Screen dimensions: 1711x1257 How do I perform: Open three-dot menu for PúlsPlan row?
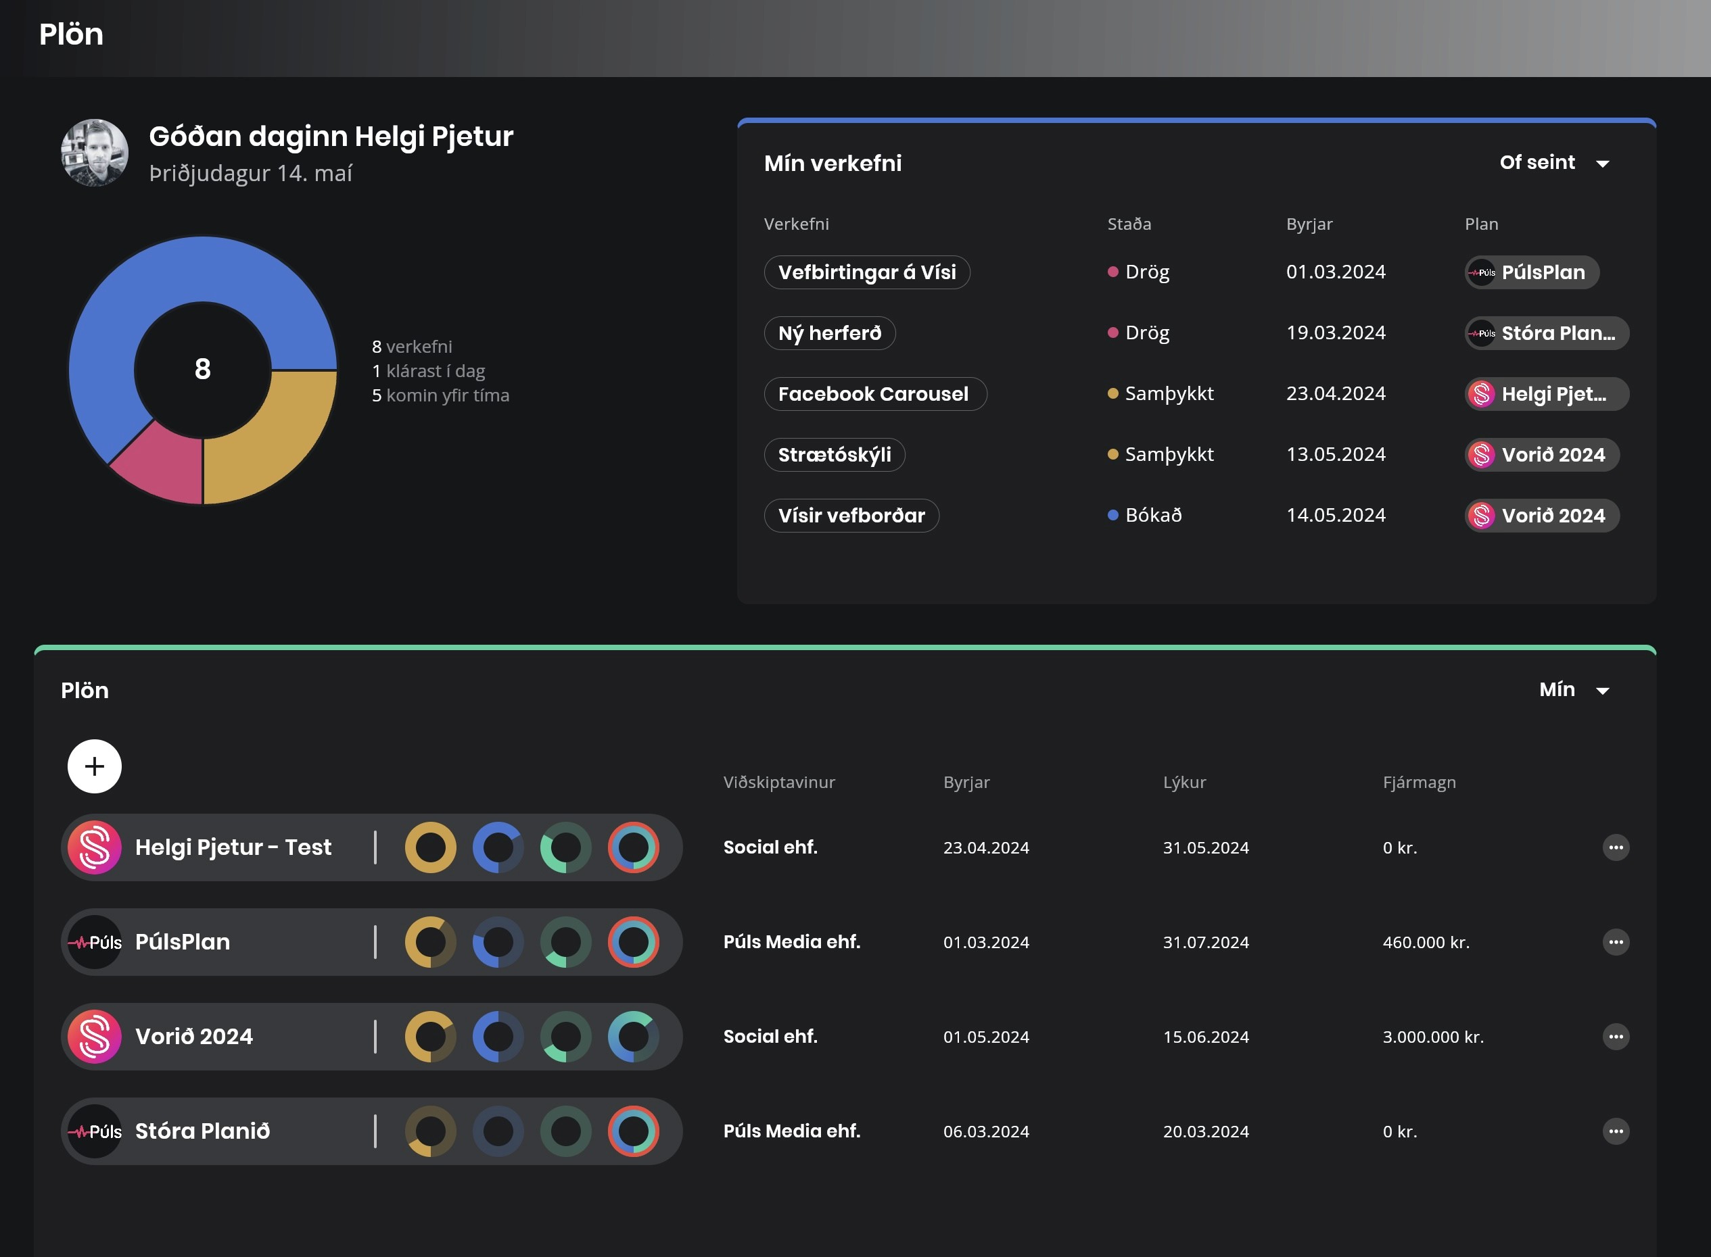pyautogui.click(x=1615, y=942)
